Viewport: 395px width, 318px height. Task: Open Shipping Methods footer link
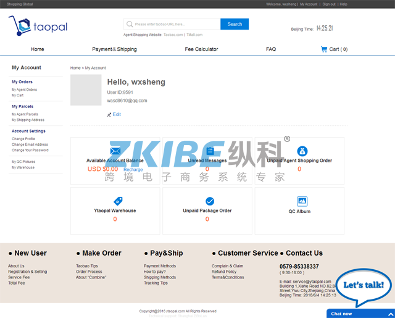(160, 277)
